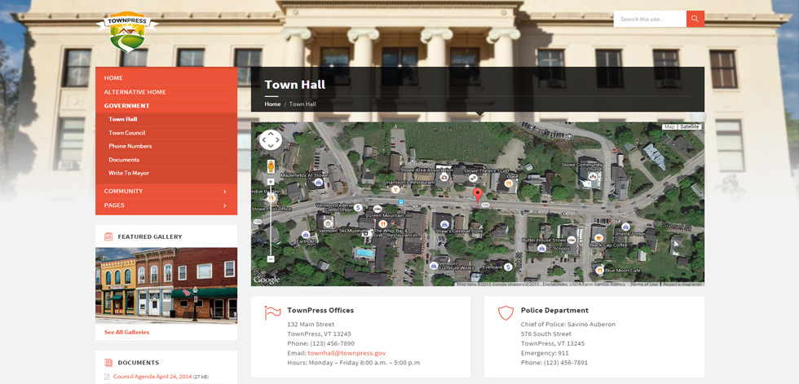Click the Stowe Area Association camera marker
The height and width of the screenshot is (384, 799).
(x=444, y=177)
